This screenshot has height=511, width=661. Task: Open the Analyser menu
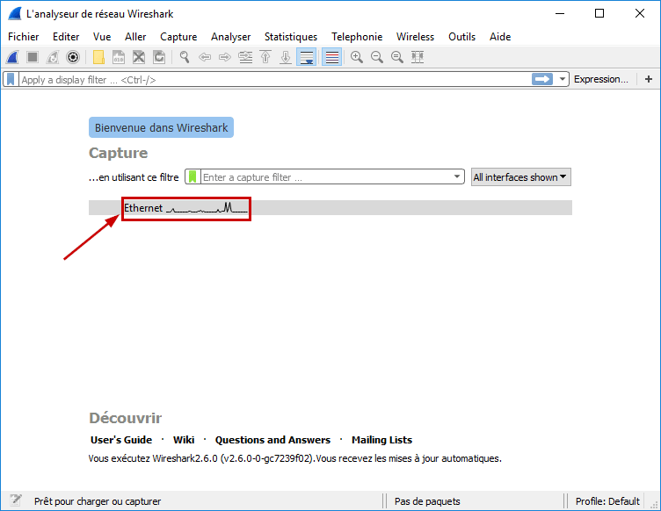(x=230, y=37)
